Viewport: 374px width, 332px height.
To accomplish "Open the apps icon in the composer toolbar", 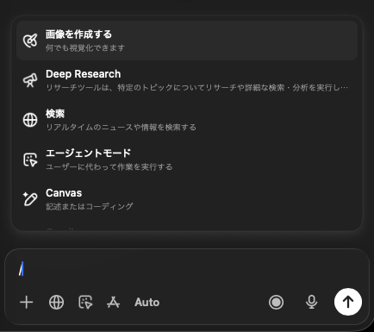I will tap(113, 302).
